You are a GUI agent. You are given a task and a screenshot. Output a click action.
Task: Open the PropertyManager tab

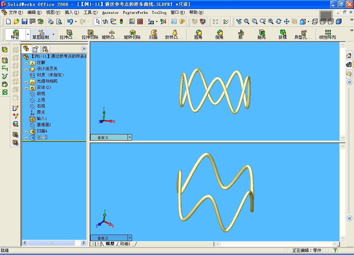tap(36, 49)
